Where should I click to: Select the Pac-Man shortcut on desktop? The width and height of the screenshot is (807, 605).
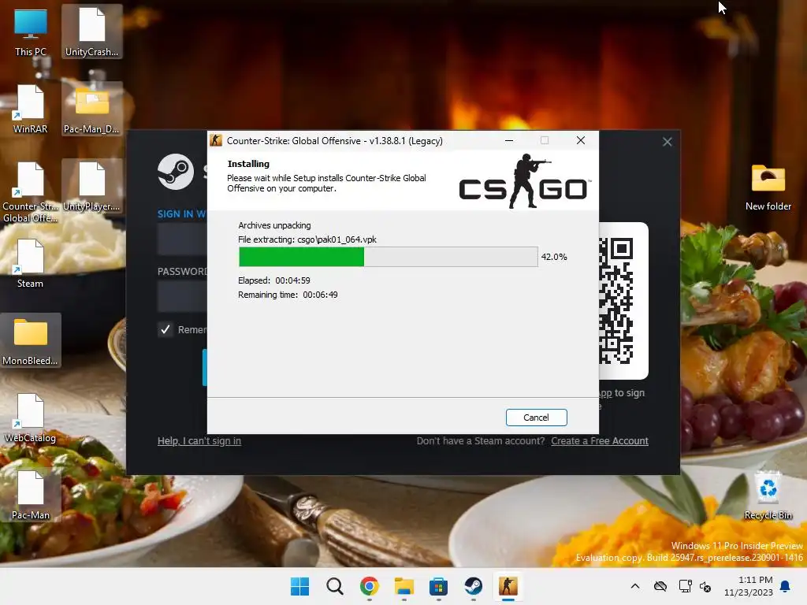[31, 496]
